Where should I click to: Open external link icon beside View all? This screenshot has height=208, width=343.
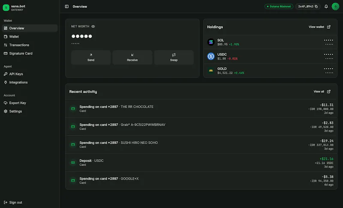(328, 92)
